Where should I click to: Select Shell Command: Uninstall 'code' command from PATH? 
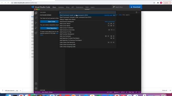click(87, 17)
